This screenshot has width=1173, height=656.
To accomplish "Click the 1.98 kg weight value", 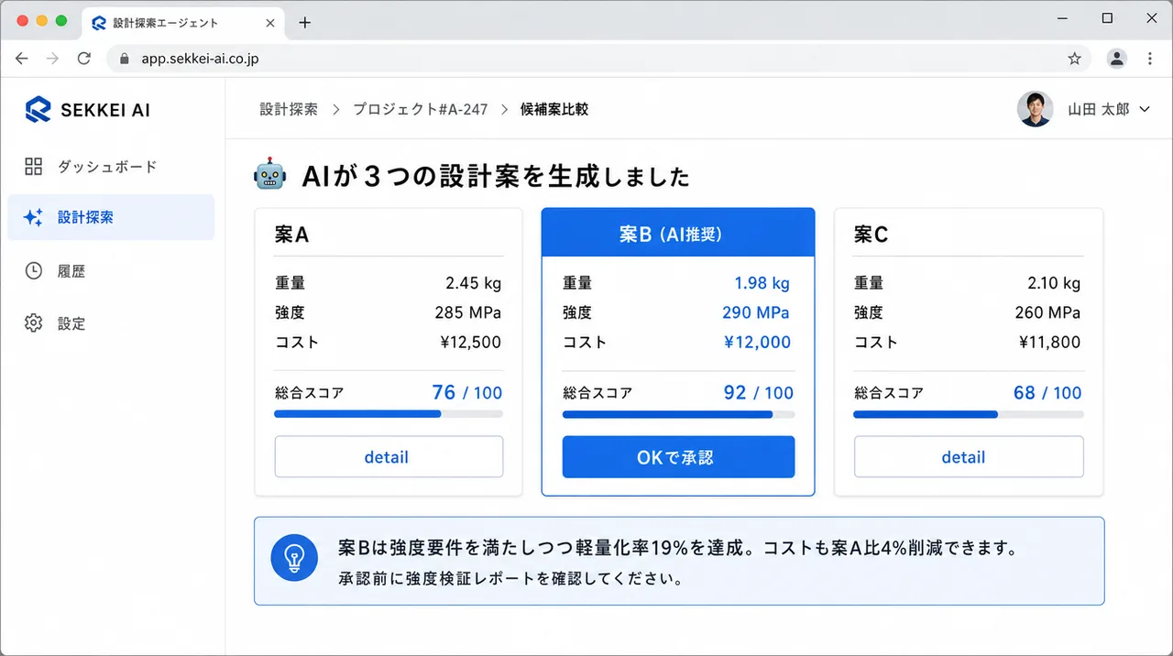I will click(762, 283).
